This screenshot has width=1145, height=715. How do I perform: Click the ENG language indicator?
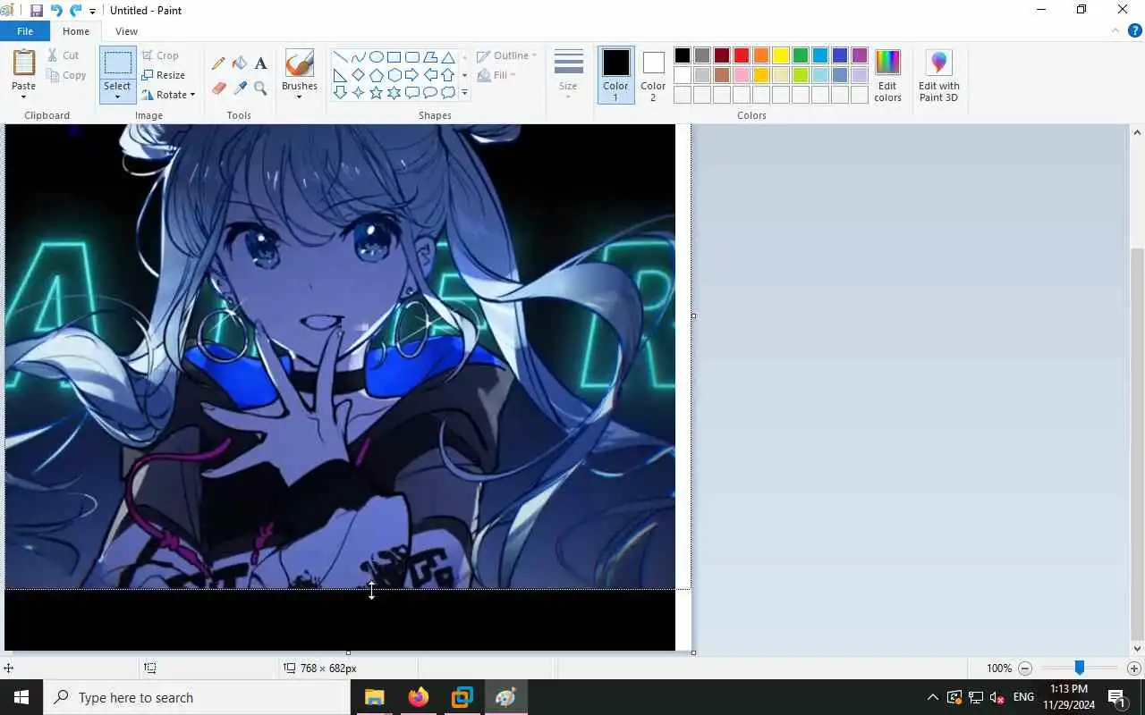click(1024, 697)
